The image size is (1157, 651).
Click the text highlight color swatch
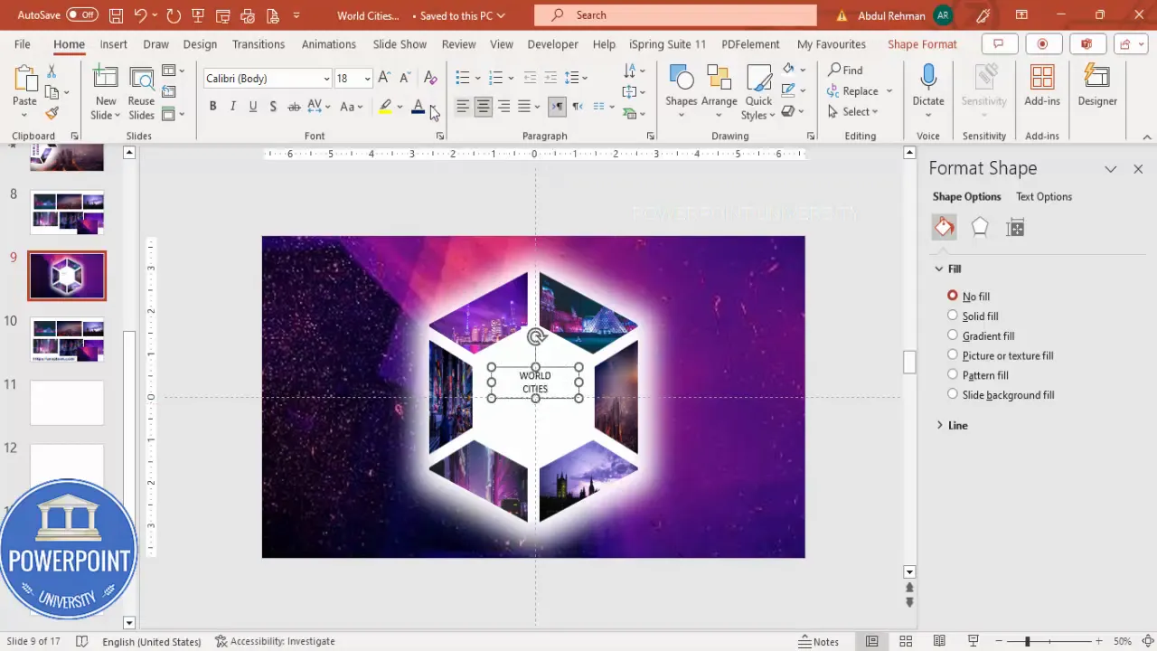[x=385, y=107]
